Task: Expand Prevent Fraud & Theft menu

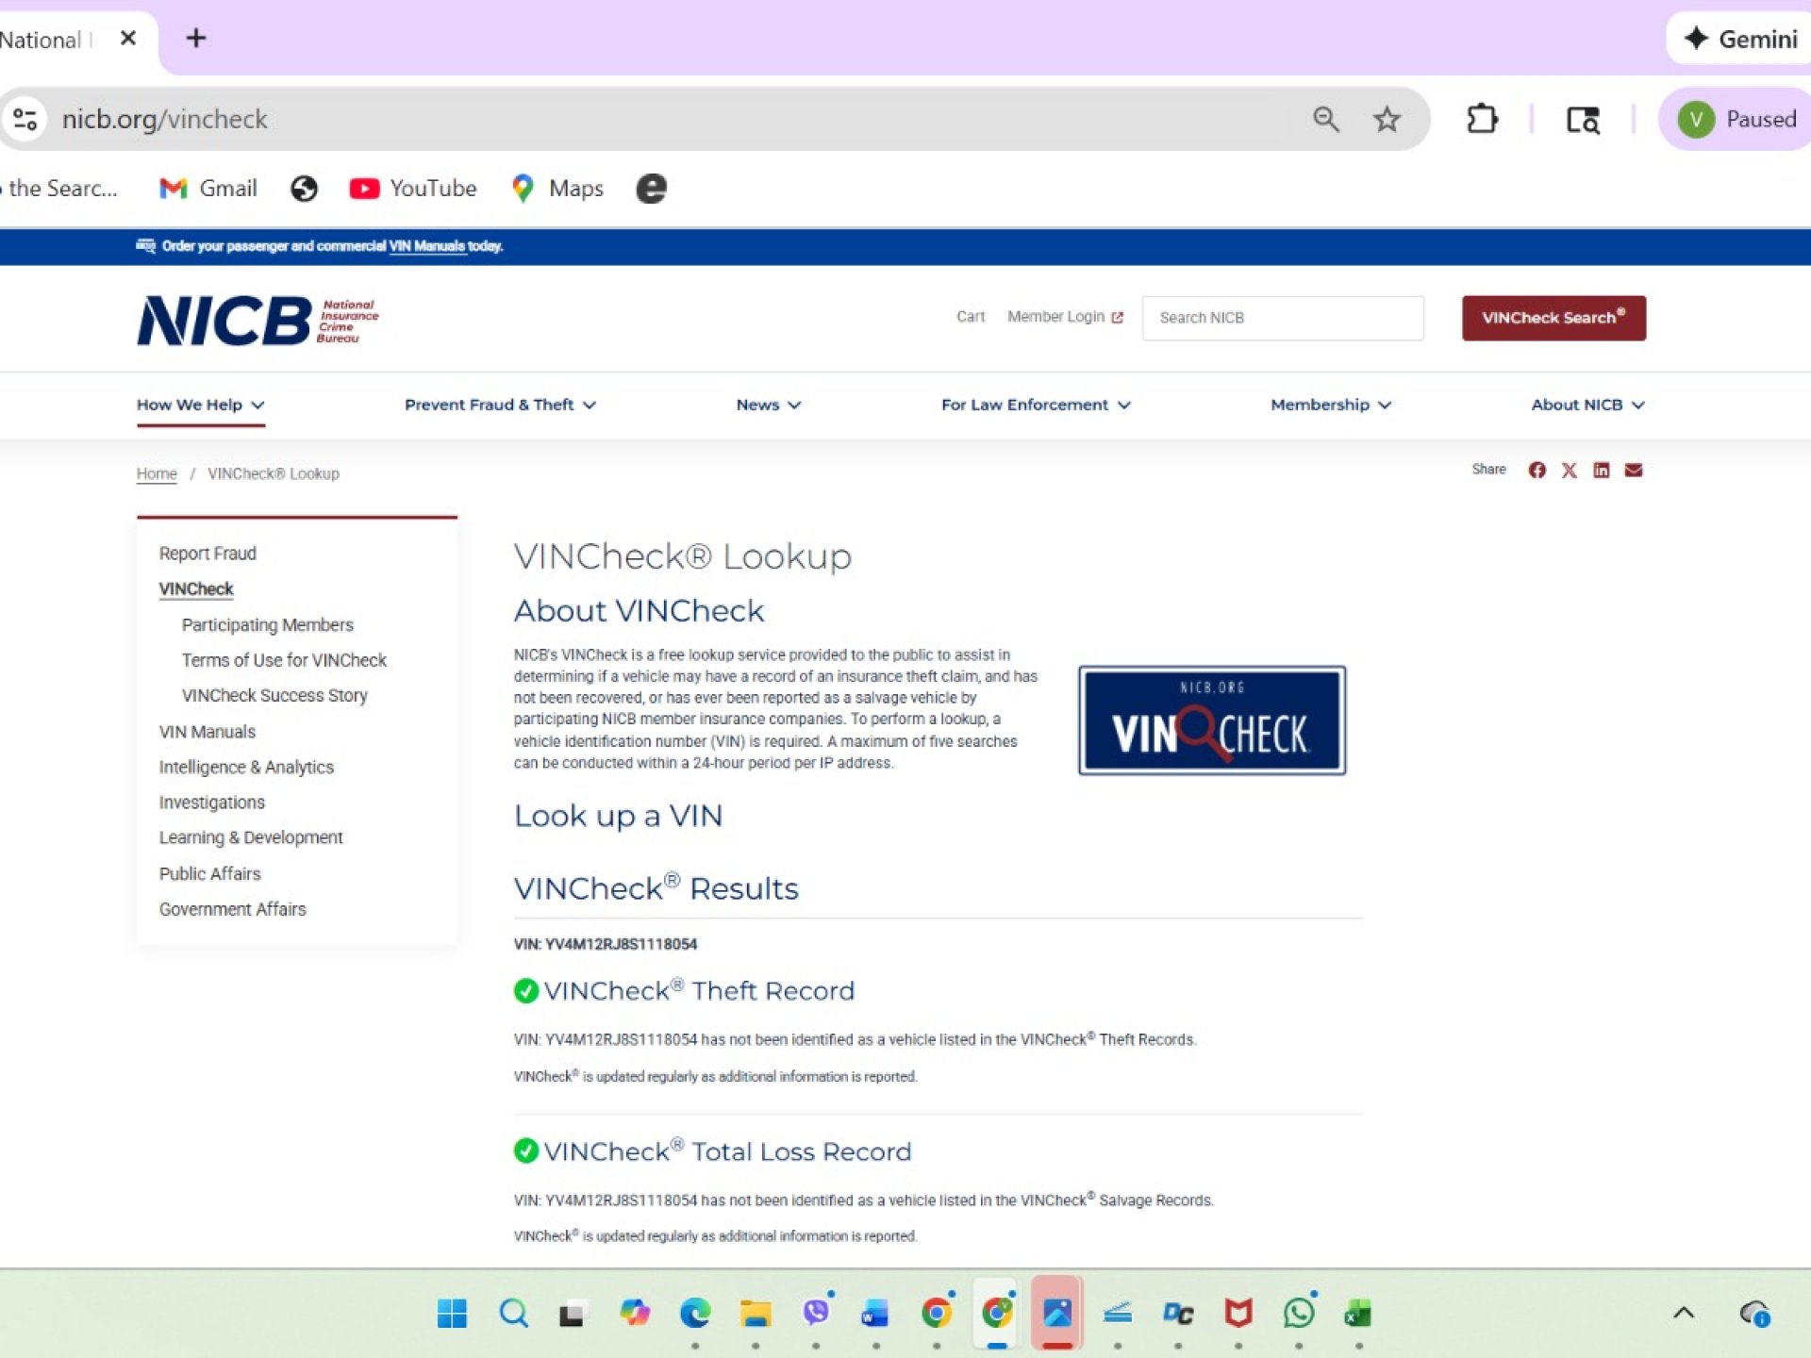Action: (500, 405)
